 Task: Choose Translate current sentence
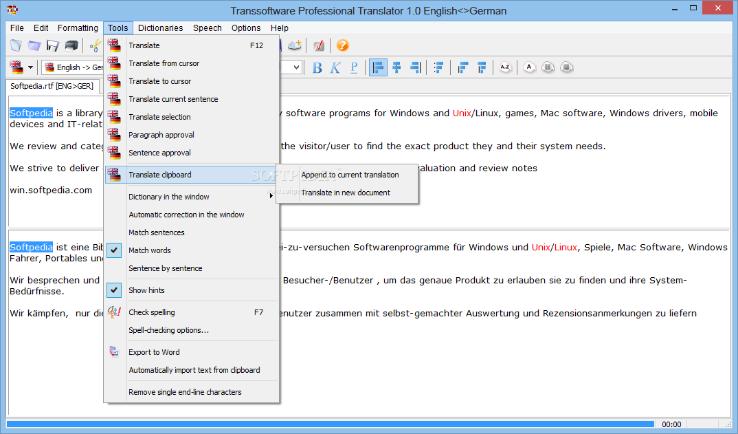pos(192,99)
